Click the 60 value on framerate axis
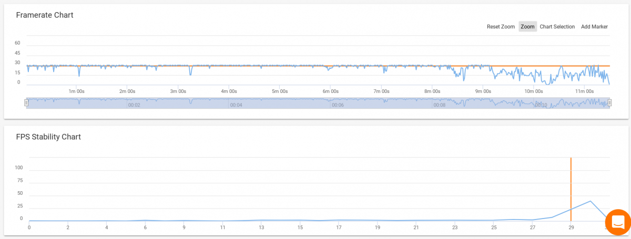 tap(17, 43)
